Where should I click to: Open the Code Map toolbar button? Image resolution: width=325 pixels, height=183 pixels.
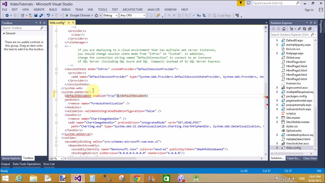[222, 16]
